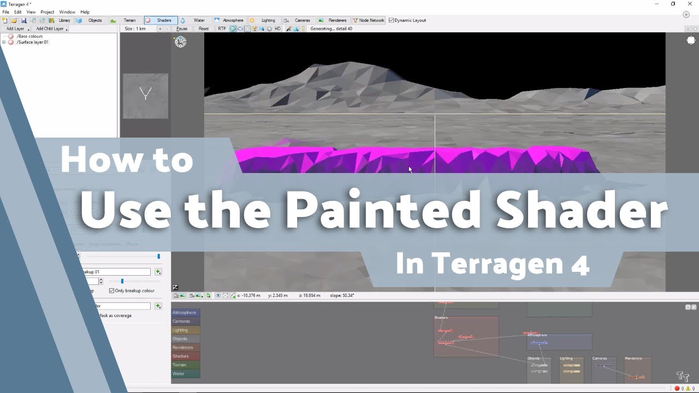The image size is (699, 393).
Task: Open the Help menu
Action: click(x=85, y=12)
